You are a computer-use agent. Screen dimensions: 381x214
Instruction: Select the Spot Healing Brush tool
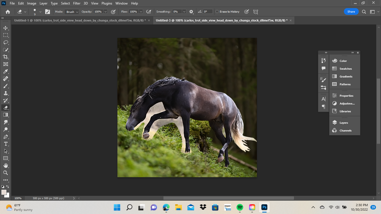6,79
